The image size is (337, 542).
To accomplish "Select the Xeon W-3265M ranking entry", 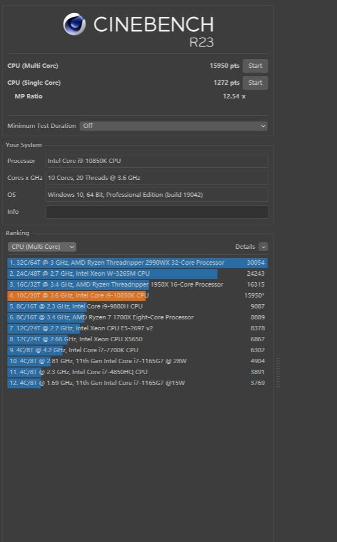I will tap(137, 273).
